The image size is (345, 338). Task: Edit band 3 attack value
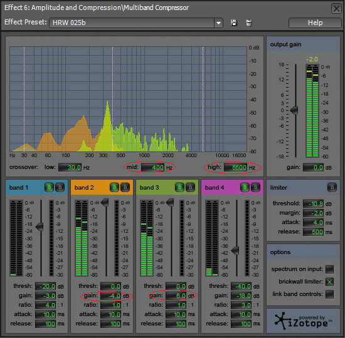click(176, 314)
